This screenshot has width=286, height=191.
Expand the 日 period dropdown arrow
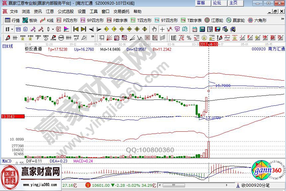pos(12,29)
